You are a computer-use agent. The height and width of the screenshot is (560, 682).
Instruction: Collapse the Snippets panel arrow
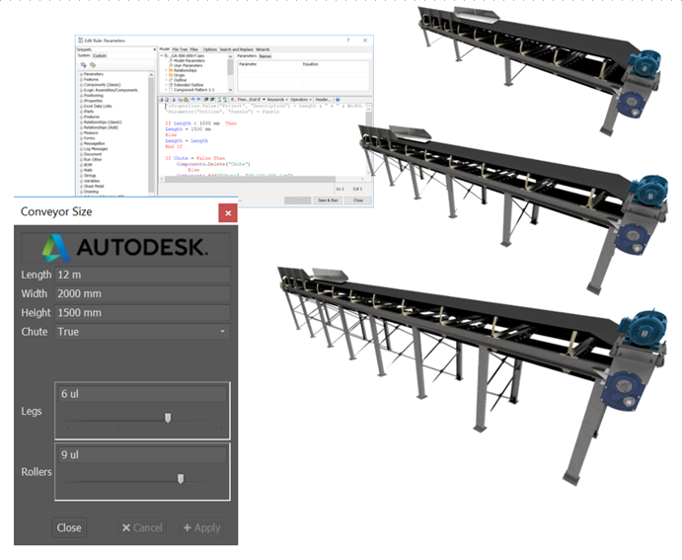pyautogui.click(x=155, y=49)
